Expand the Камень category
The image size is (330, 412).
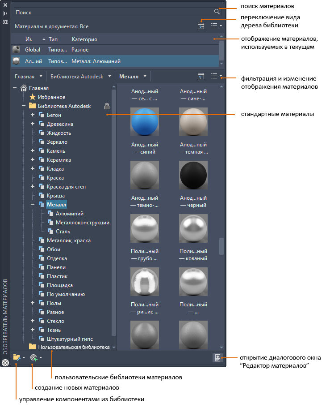[x=33, y=150]
